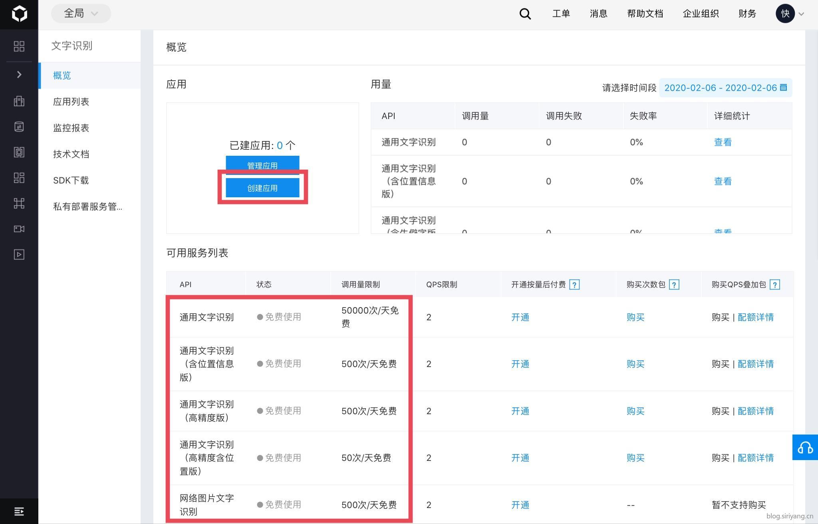This screenshot has width=818, height=524.
Task: Open the calendar icon in date range
Action: pyautogui.click(x=783, y=87)
